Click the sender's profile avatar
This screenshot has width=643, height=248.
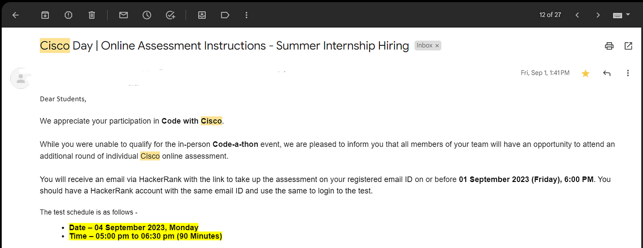click(21, 78)
